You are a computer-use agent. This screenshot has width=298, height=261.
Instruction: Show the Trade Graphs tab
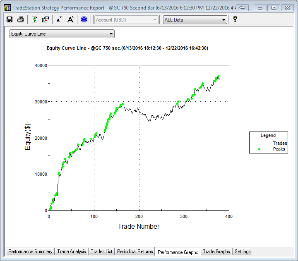click(x=216, y=251)
